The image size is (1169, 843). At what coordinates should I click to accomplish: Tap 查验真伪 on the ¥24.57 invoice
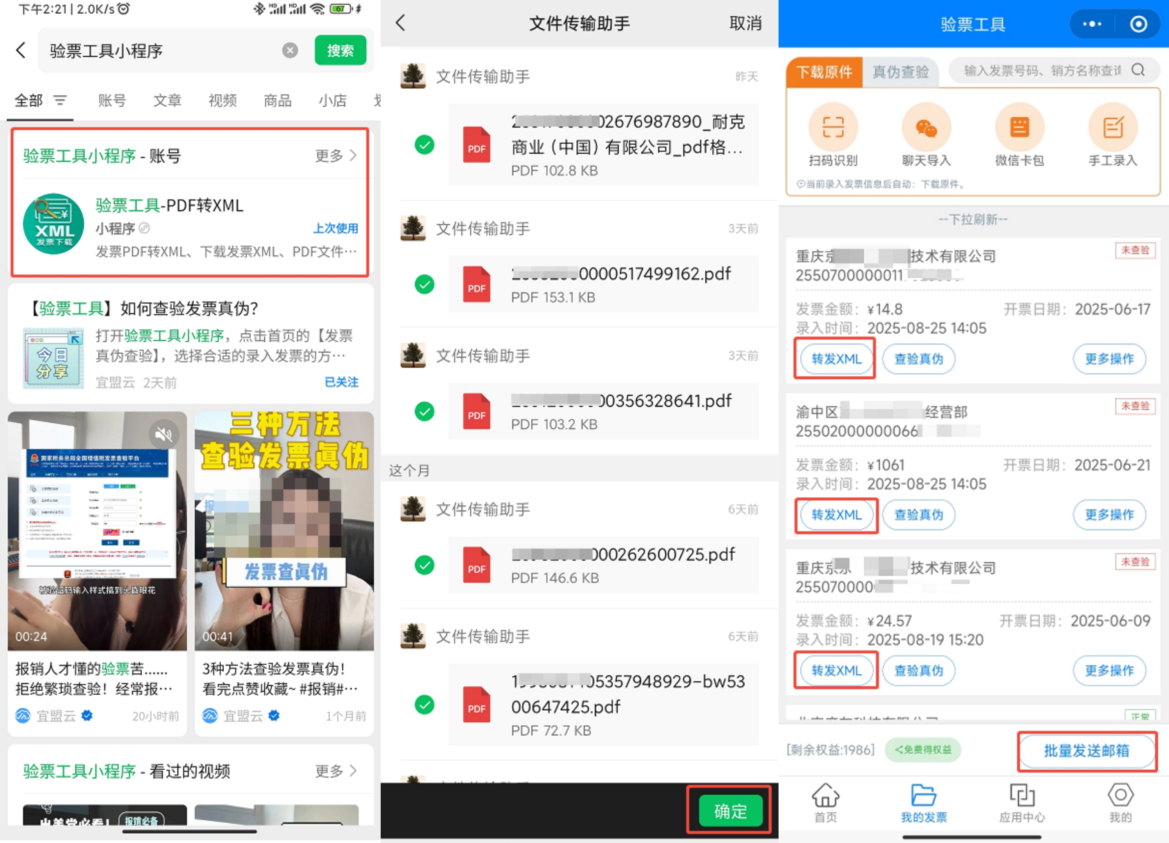click(918, 670)
